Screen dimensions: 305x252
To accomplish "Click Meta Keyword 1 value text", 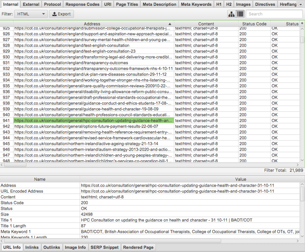I will pyautogui.click(x=190, y=232).
